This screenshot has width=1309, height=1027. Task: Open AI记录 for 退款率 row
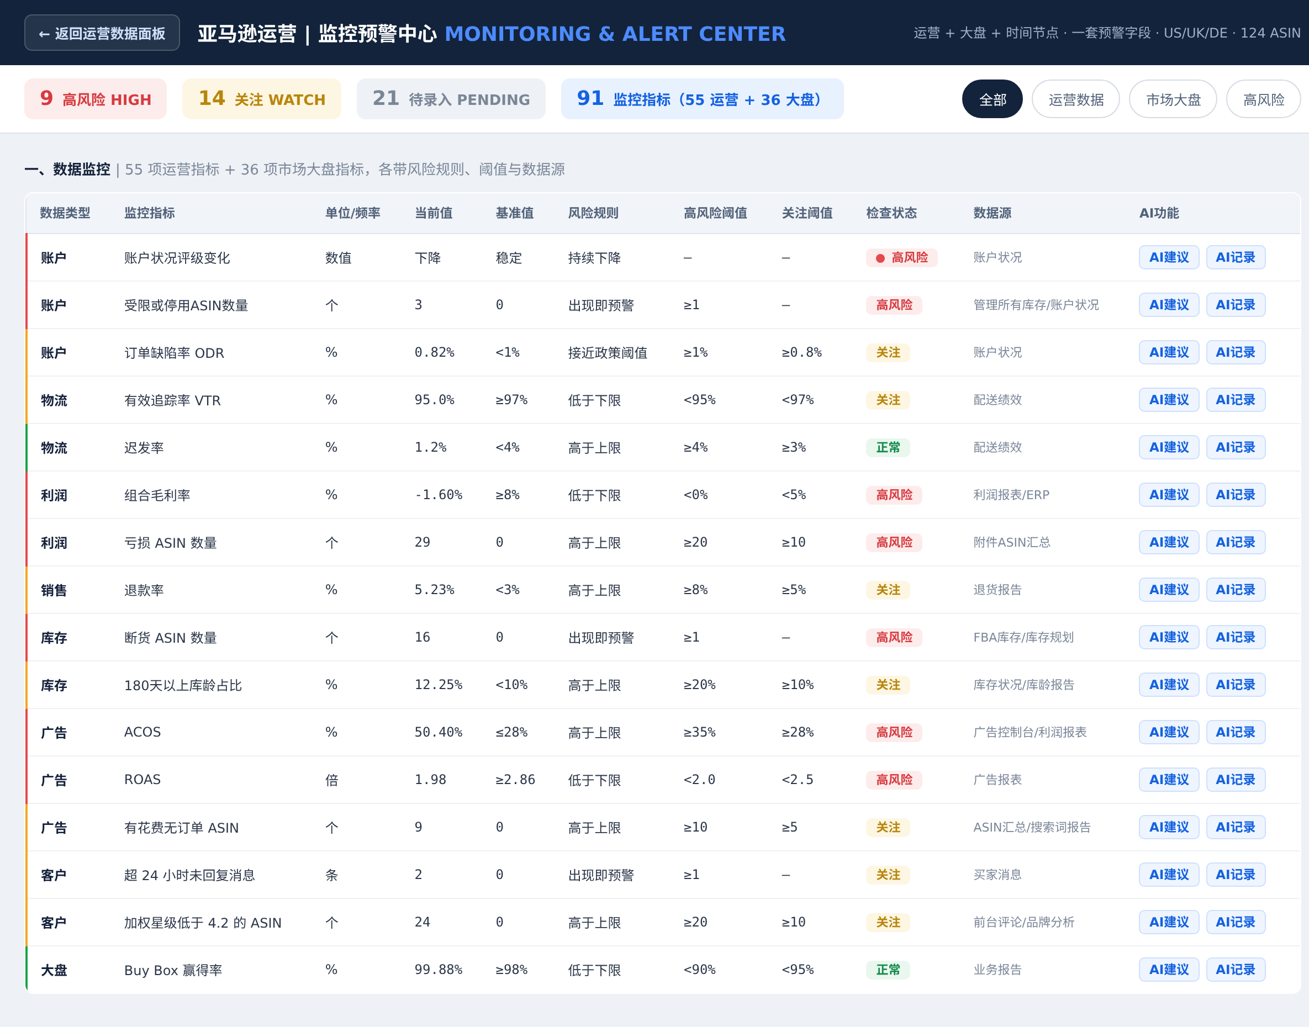(x=1236, y=590)
